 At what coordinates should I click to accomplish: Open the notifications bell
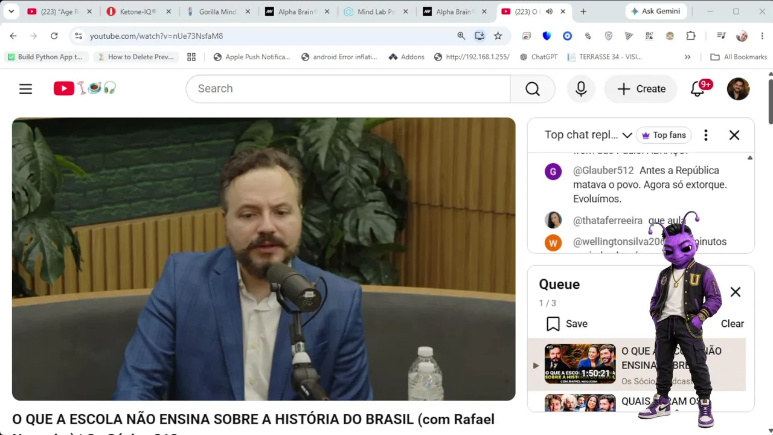point(698,89)
